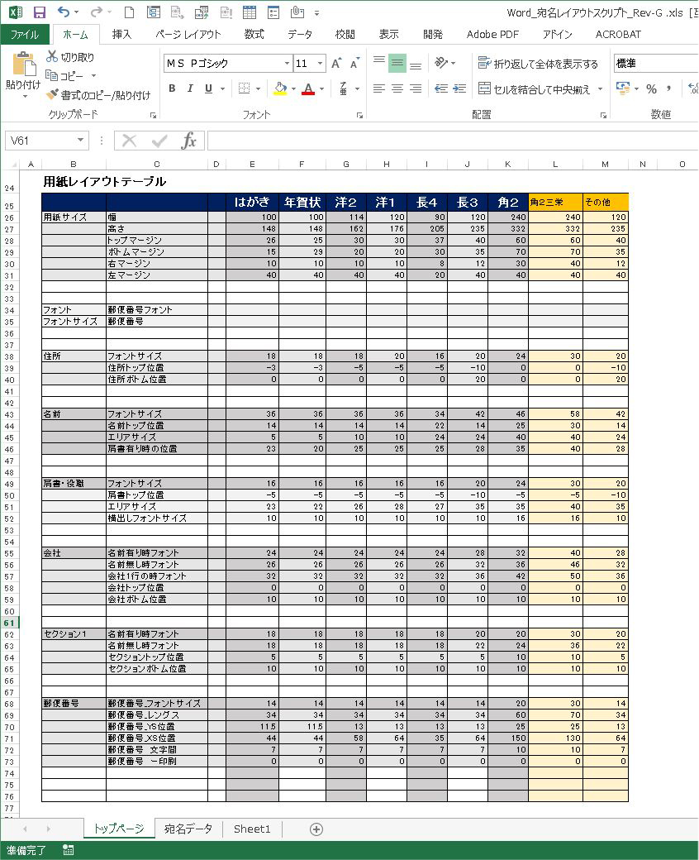
Task: Switch to the 数式 ribbon tab
Action: [254, 34]
